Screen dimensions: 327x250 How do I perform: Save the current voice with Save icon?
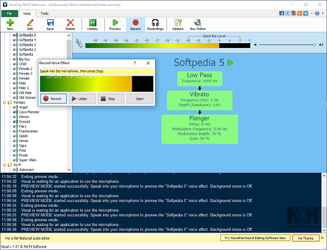click(x=50, y=25)
